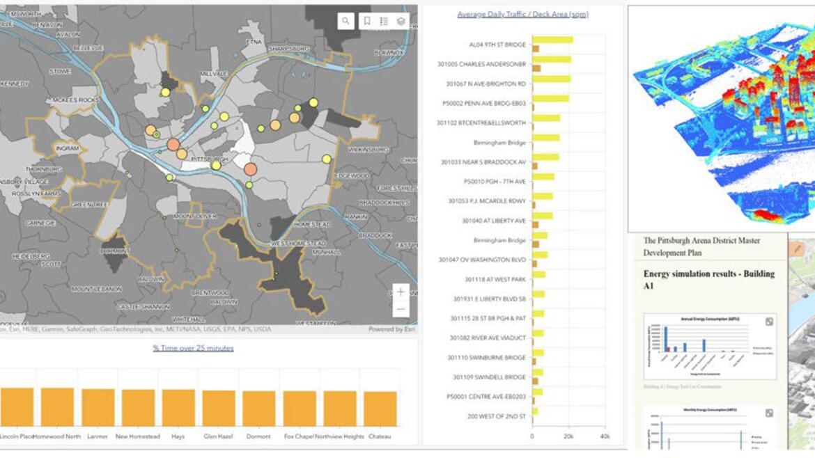Expand the traffic chart via its title link
The width and height of the screenshot is (815, 458).
coord(521,13)
